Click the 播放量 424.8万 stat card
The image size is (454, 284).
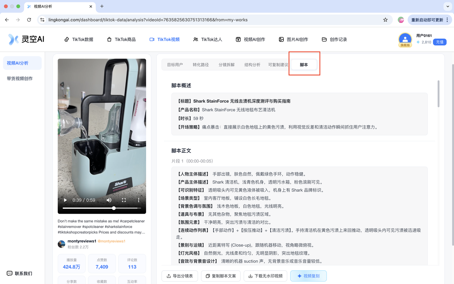[71, 263]
